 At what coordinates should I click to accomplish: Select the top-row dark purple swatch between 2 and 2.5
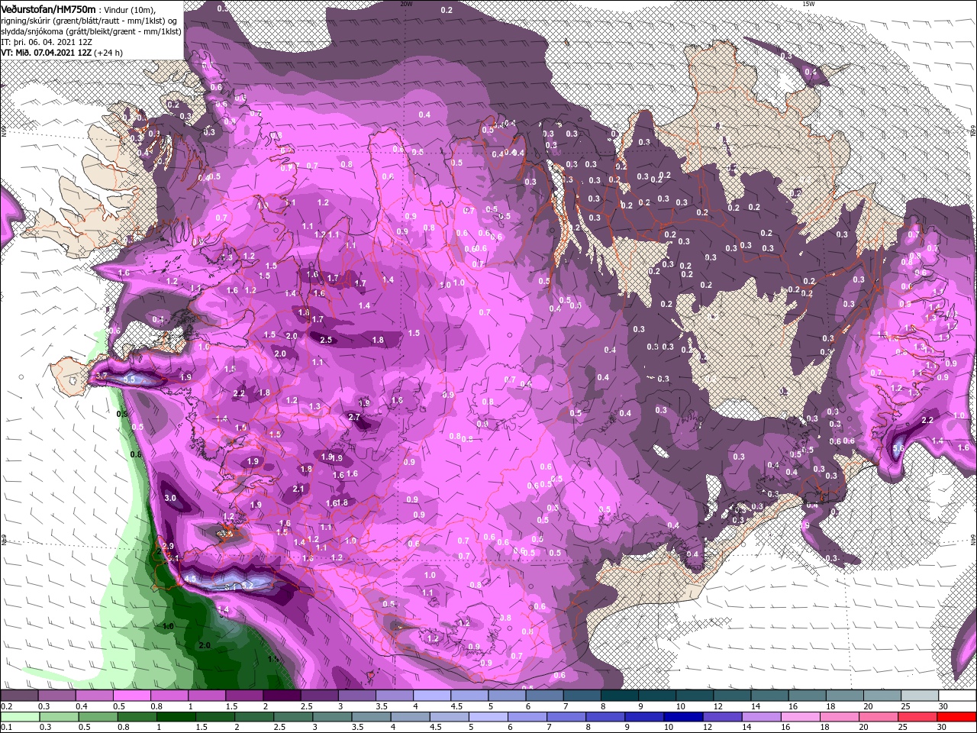click(282, 696)
